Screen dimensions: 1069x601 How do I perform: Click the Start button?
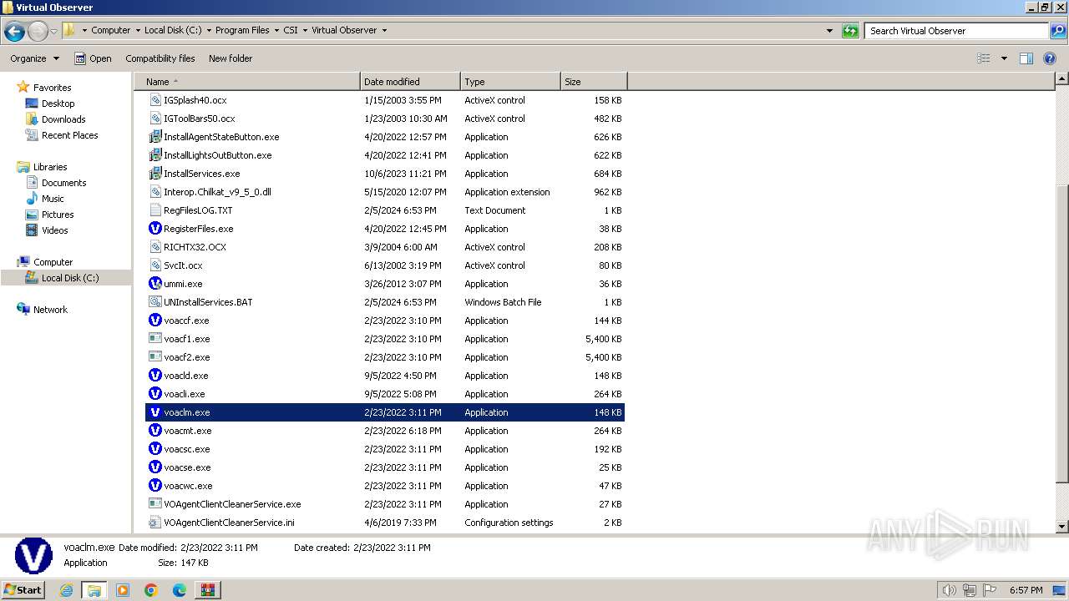23,590
